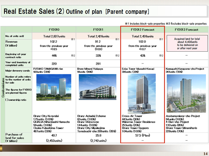Select the FY2010 column header

54,30
